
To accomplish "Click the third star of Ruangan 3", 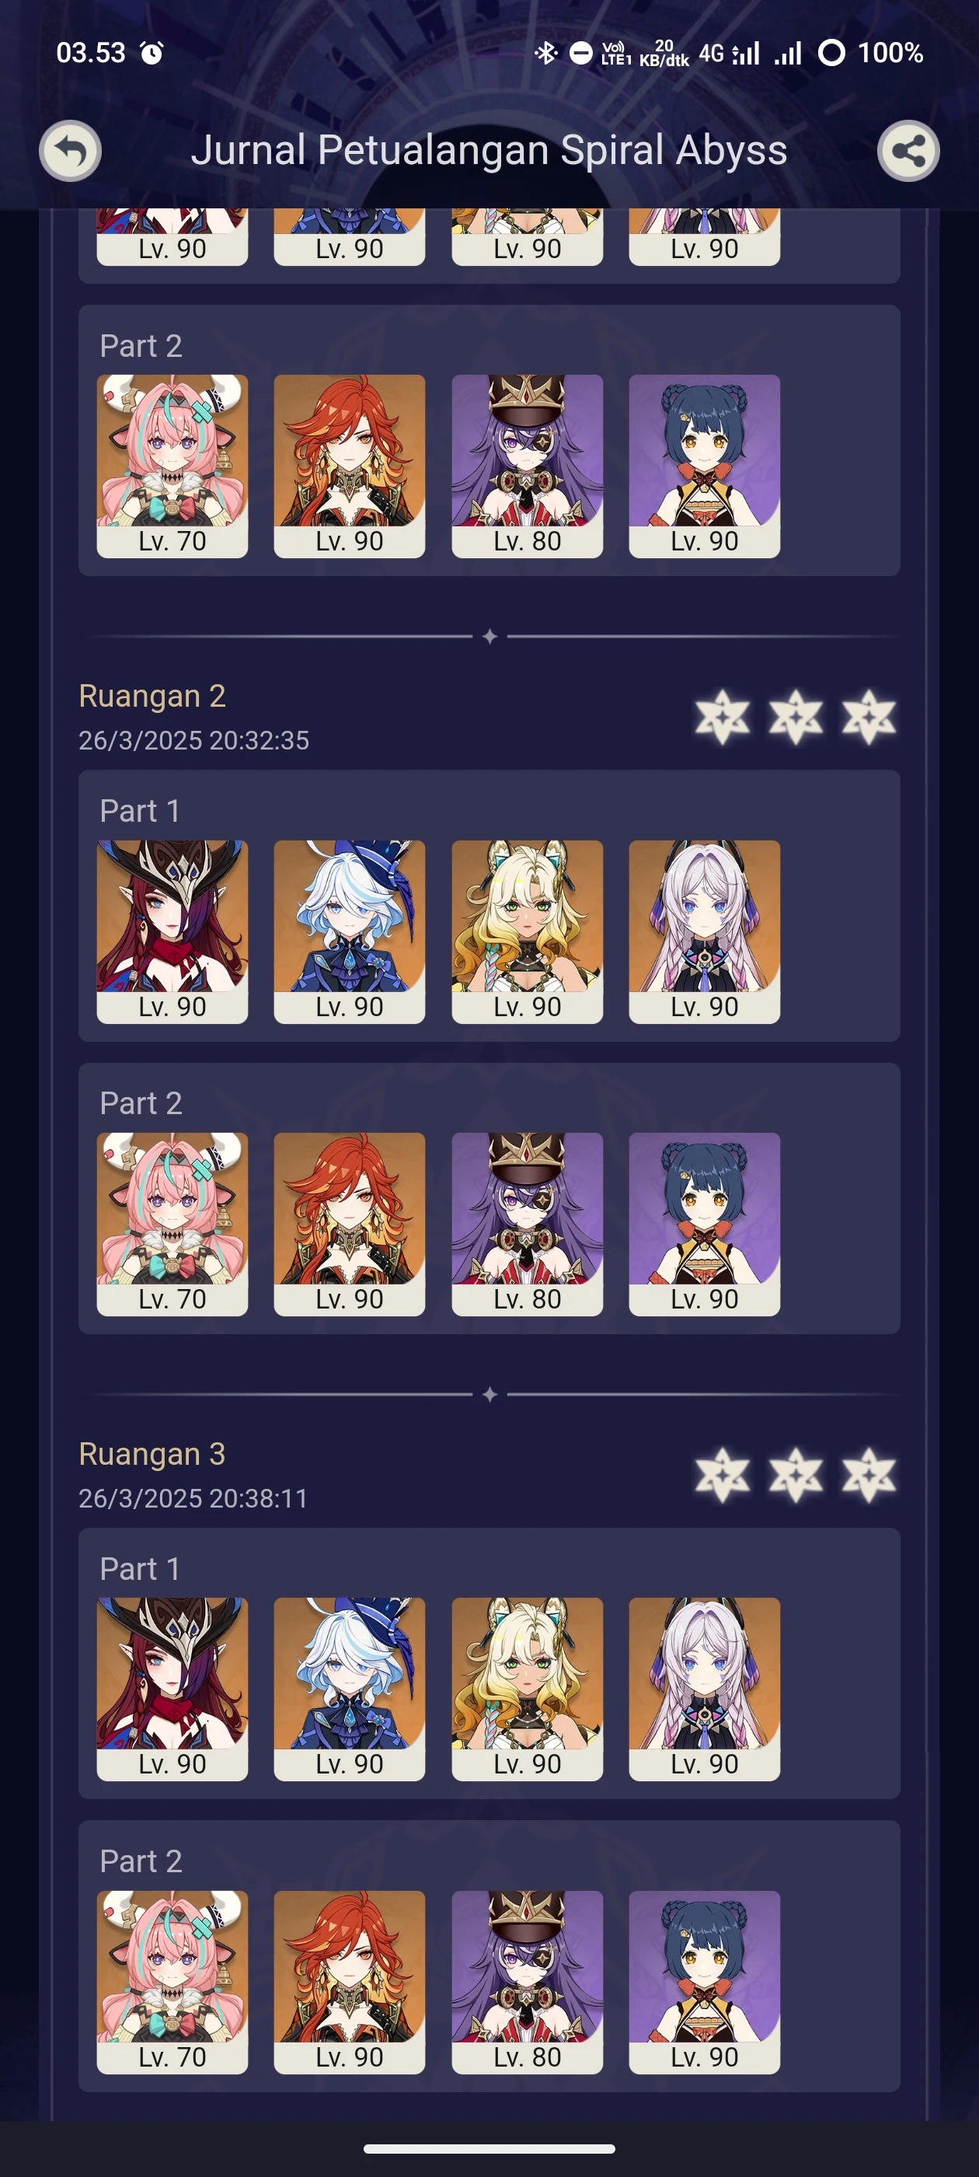I will [869, 1475].
